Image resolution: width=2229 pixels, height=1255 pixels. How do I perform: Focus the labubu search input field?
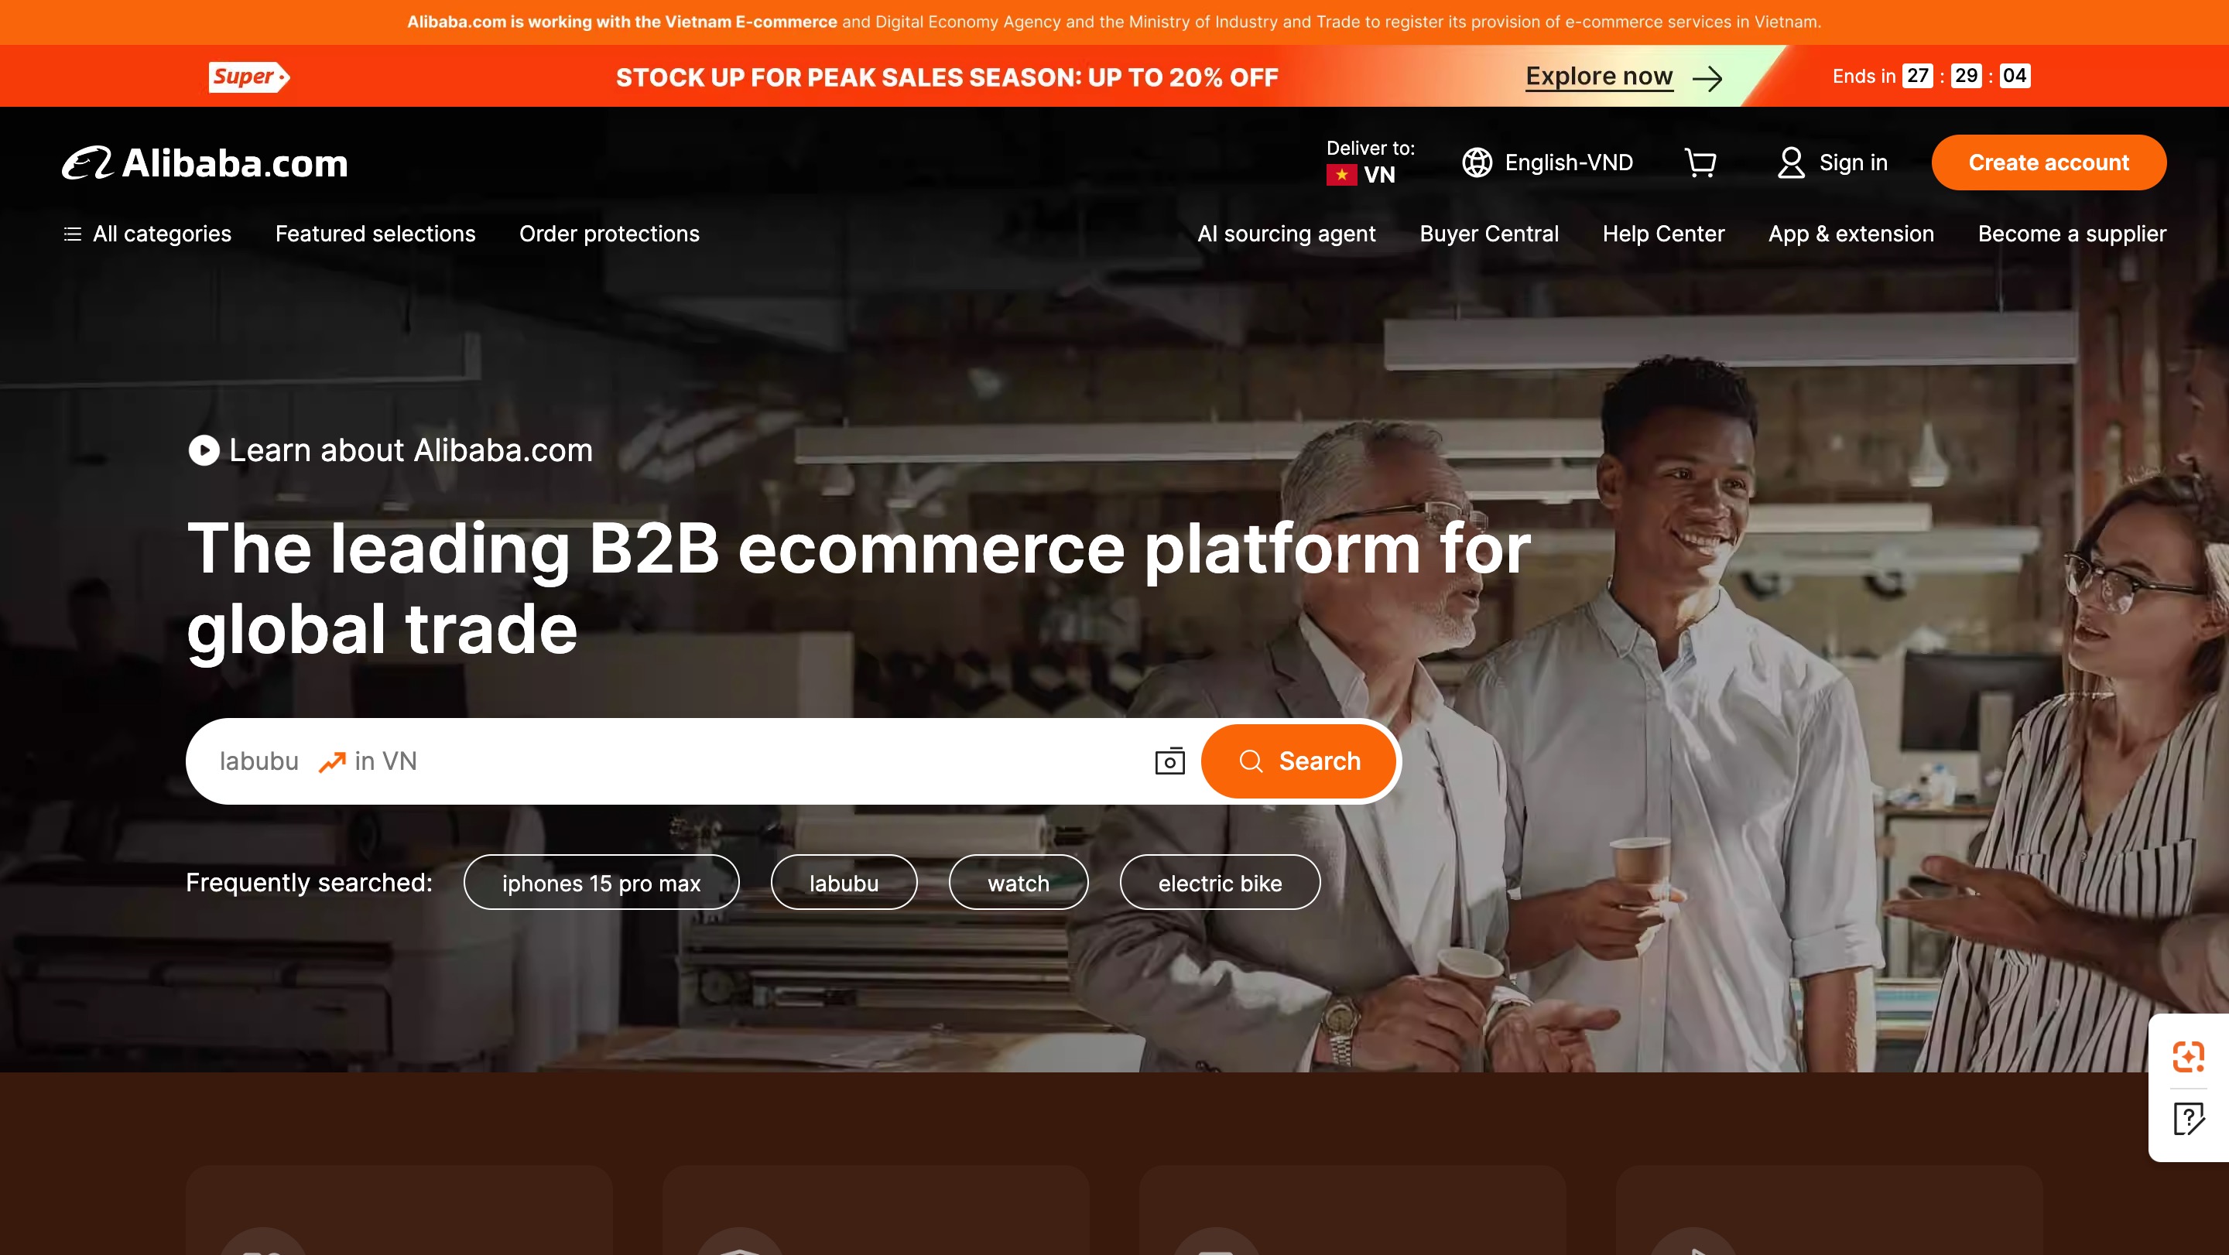666,761
